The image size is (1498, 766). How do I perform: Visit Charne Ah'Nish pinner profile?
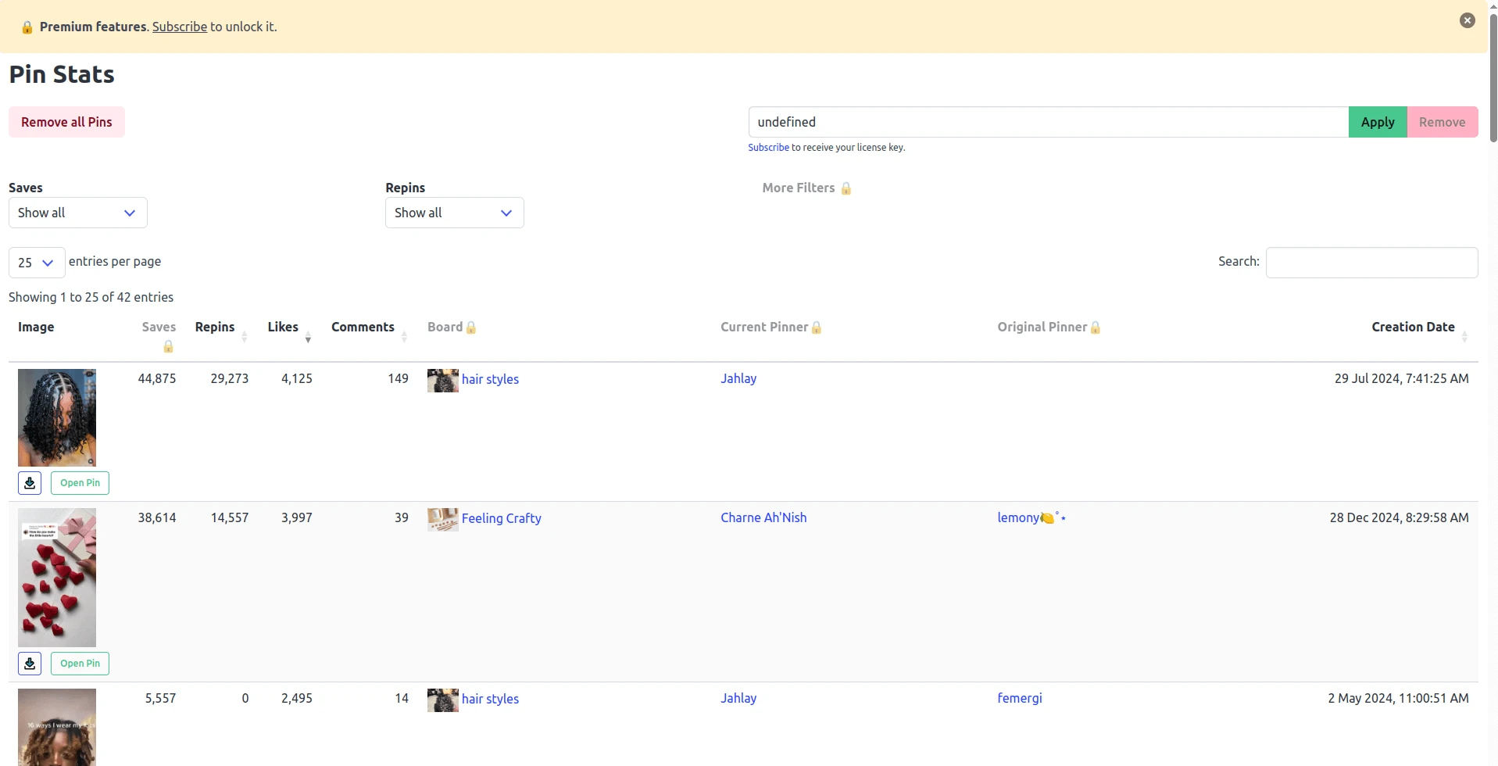763,517
